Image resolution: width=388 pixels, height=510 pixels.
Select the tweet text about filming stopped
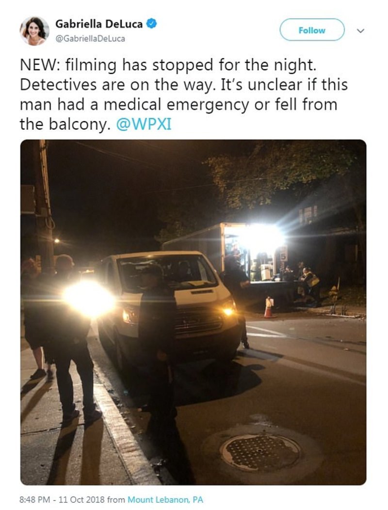184,95
